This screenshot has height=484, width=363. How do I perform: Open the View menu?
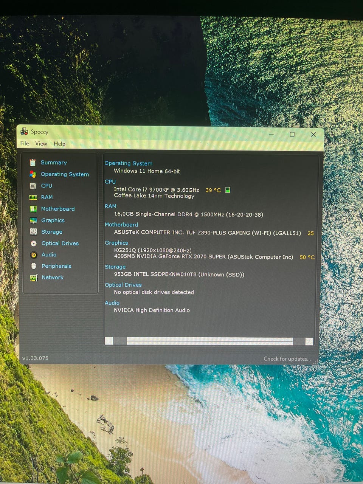(41, 144)
